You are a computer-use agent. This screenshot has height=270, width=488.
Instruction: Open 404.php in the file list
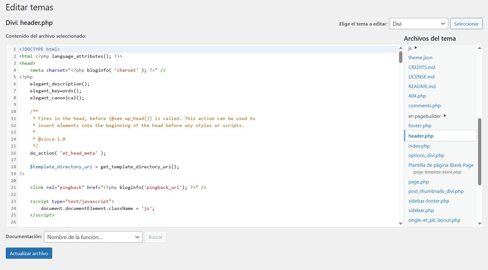click(x=417, y=96)
